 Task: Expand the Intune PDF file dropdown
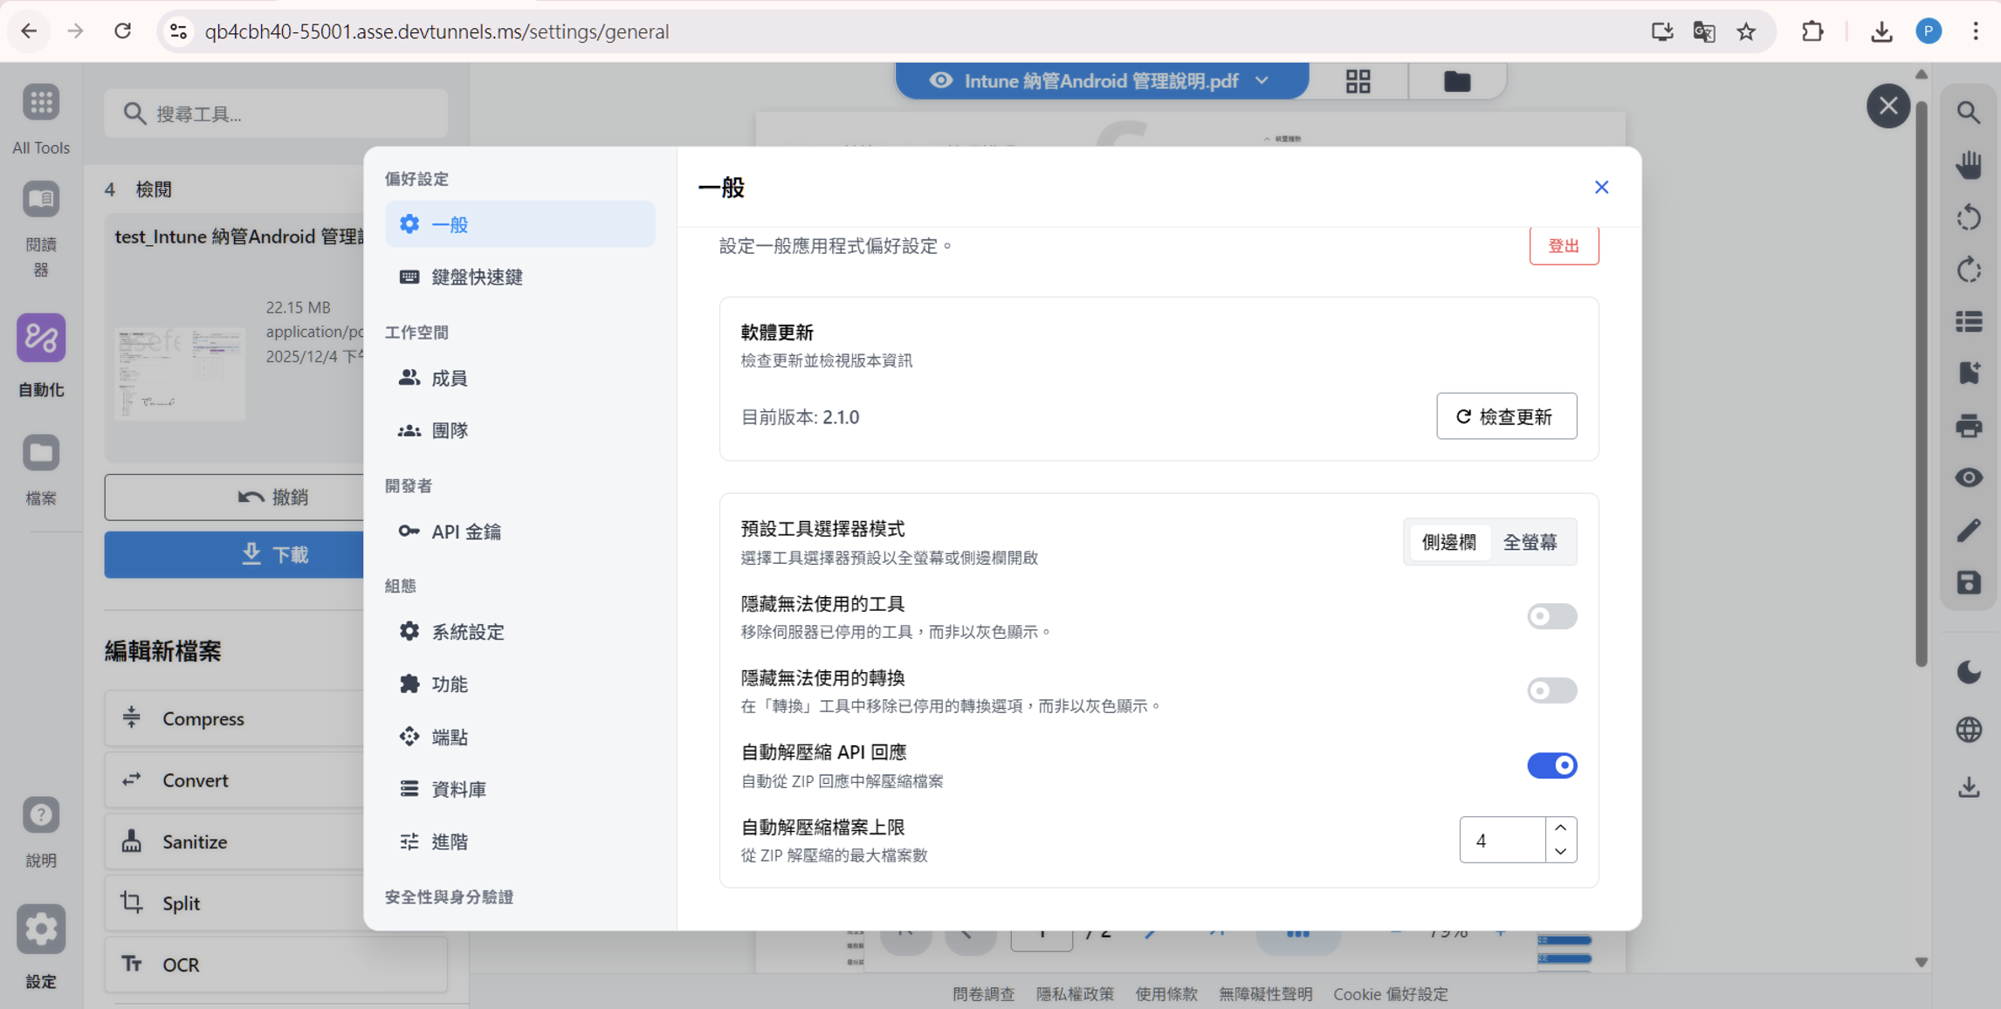[x=1262, y=80]
